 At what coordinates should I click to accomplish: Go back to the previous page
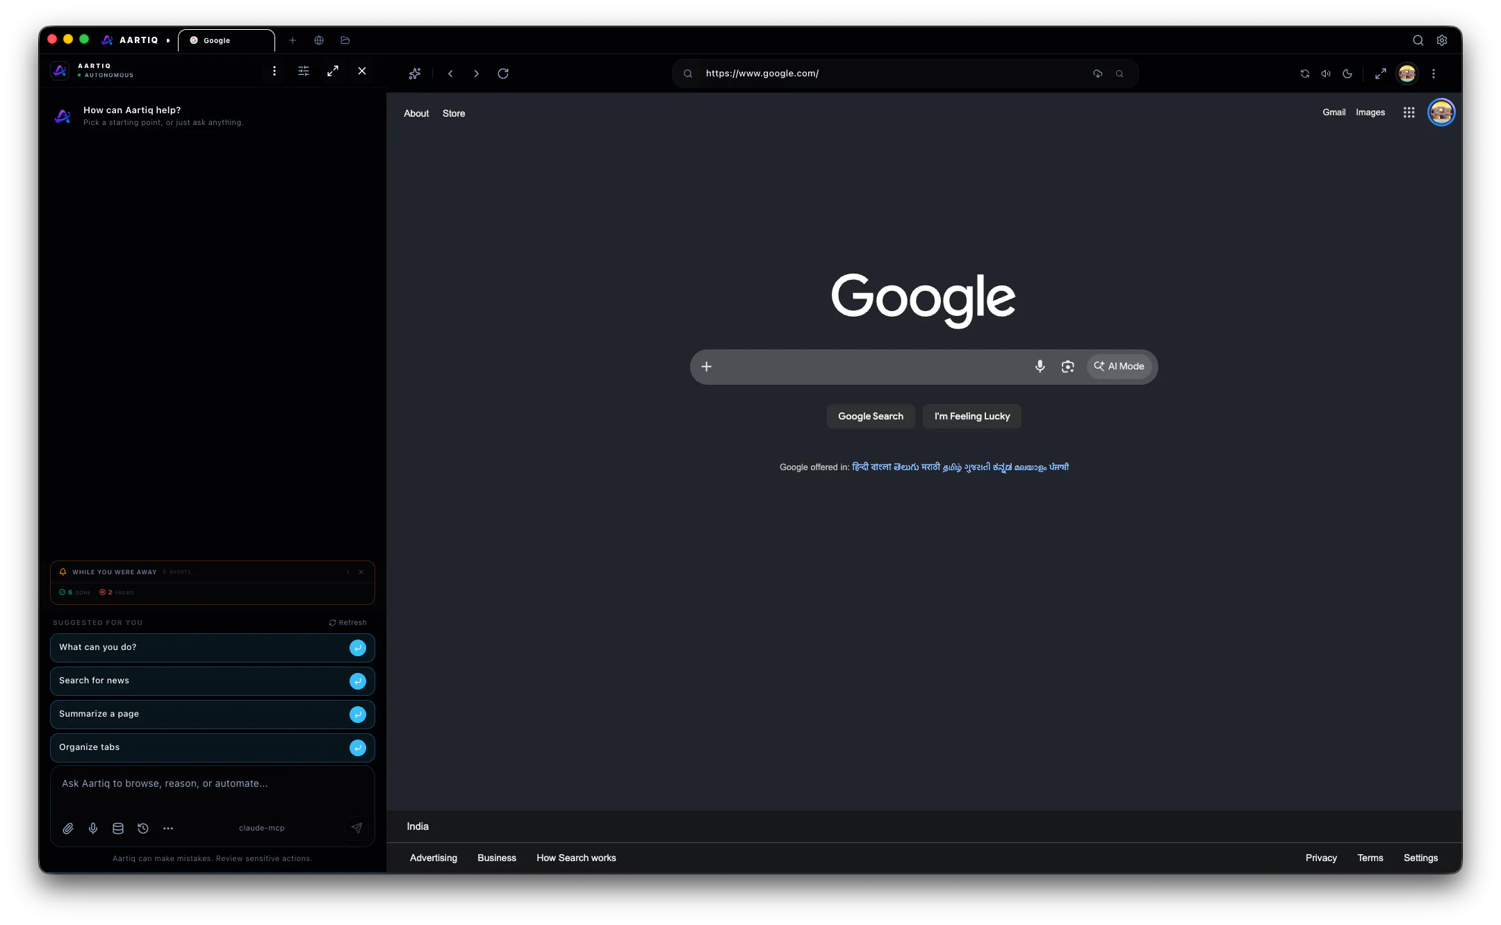click(450, 74)
